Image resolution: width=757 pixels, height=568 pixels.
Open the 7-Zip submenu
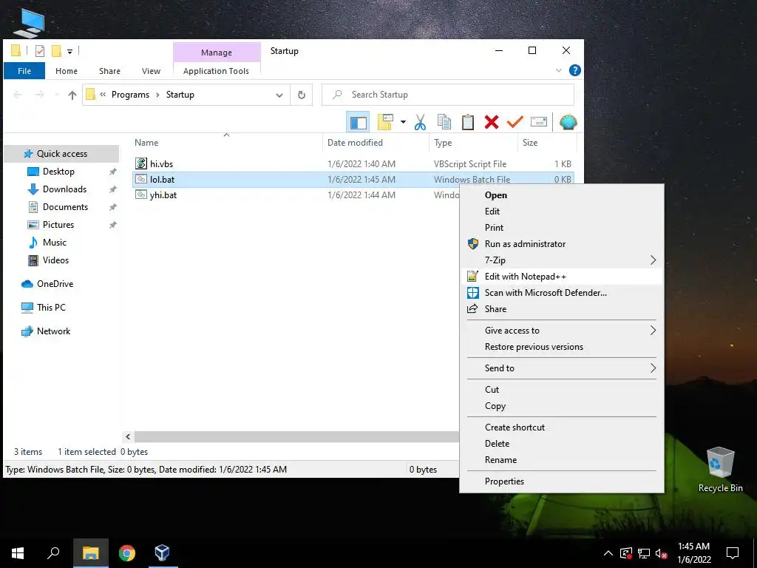coord(562,260)
